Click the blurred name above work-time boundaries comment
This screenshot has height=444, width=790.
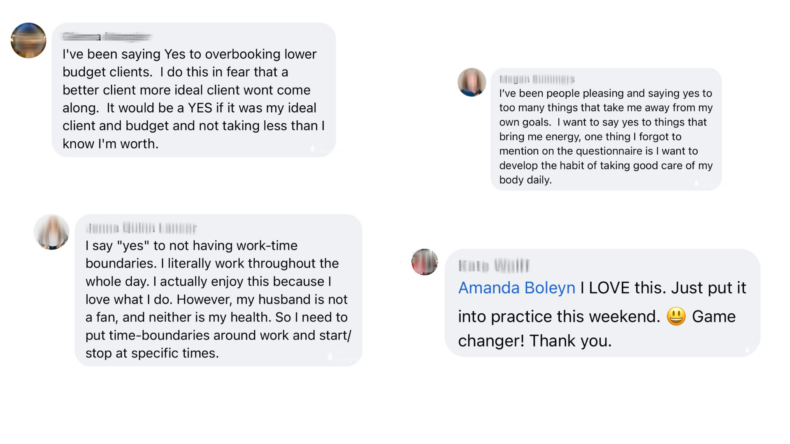[x=141, y=228]
